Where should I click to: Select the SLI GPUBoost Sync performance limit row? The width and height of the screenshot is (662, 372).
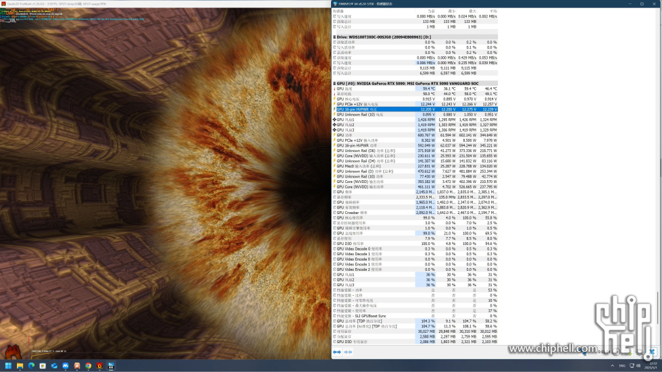415,316
